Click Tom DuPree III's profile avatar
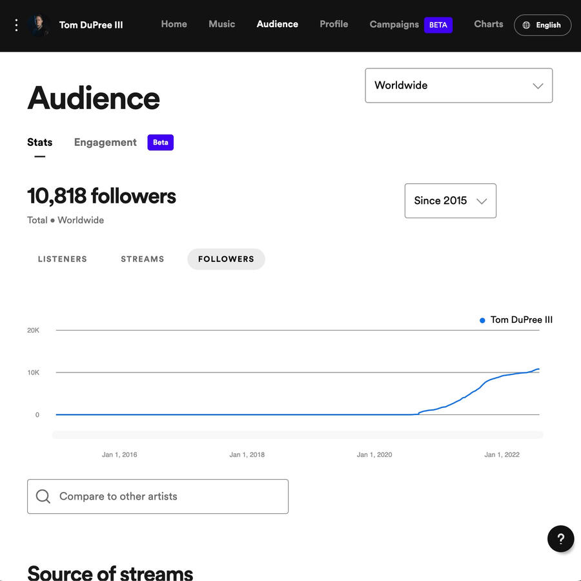581x581 pixels. click(x=39, y=25)
